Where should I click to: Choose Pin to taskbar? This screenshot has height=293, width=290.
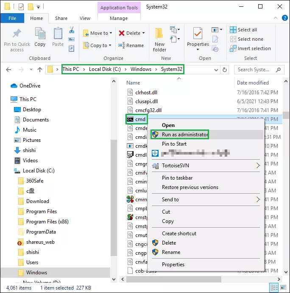click(206, 178)
